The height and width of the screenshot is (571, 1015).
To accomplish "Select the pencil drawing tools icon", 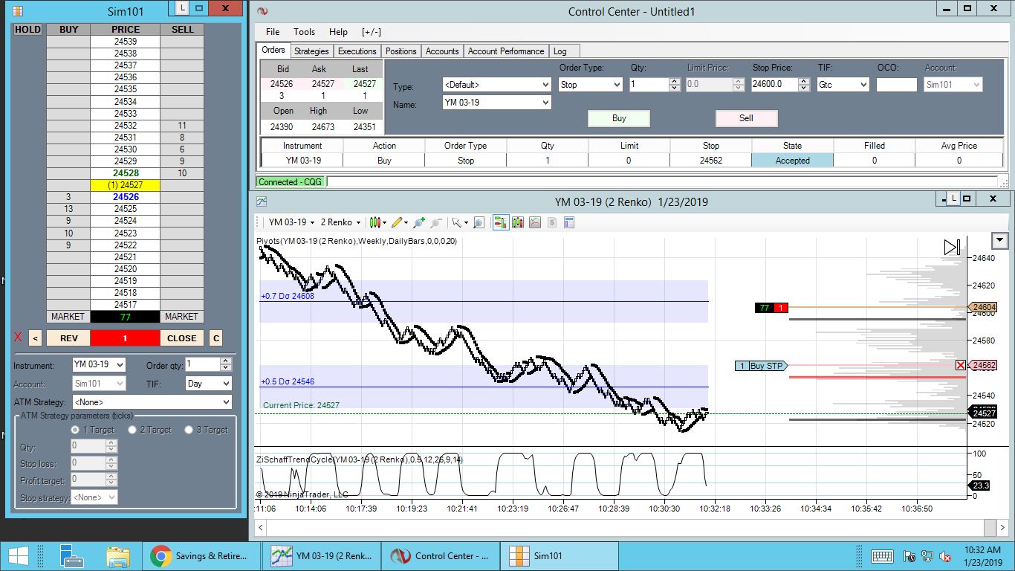I will (400, 222).
